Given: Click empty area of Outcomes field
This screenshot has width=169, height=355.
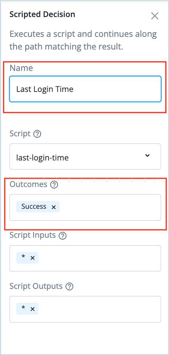Looking at the screenshot, I should 110,207.
